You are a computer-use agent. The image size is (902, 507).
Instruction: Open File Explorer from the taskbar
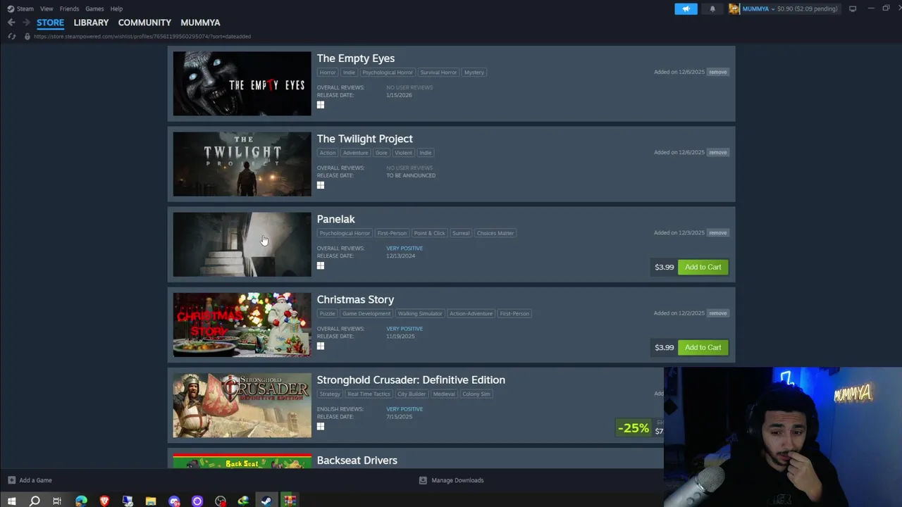point(151,501)
